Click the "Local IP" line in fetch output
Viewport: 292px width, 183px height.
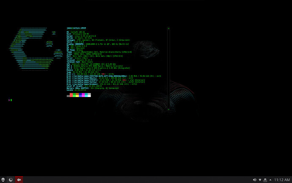click(x=84, y=86)
